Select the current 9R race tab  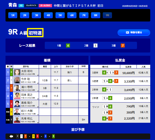pos(107,15)
